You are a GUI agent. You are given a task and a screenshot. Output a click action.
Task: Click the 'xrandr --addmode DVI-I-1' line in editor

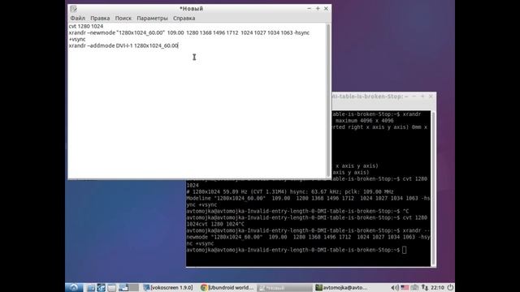123,45
